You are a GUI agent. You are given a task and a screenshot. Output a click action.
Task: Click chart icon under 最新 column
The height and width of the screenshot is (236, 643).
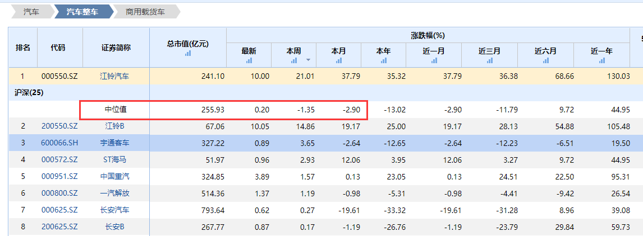(x=249, y=60)
